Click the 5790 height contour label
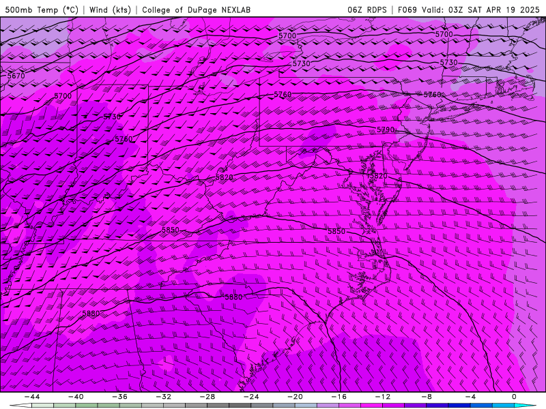Image resolution: width=546 pixels, height=409 pixels. pyautogui.click(x=386, y=130)
